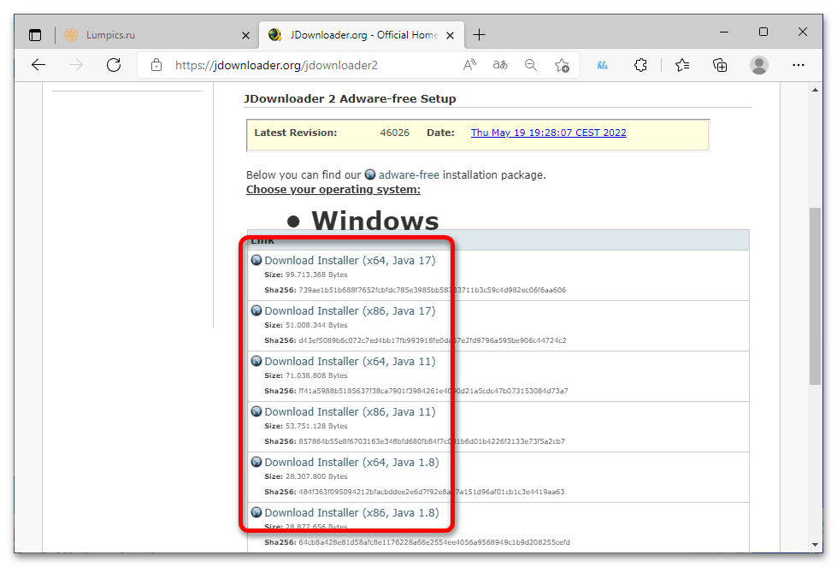
Task: Download Installer x64 Java 11
Action: click(x=350, y=362)
